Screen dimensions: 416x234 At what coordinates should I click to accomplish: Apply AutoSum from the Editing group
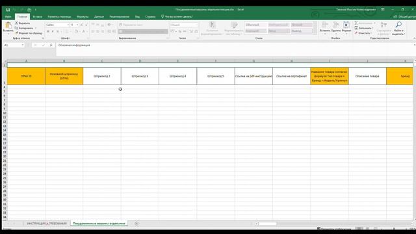[365, 23]
